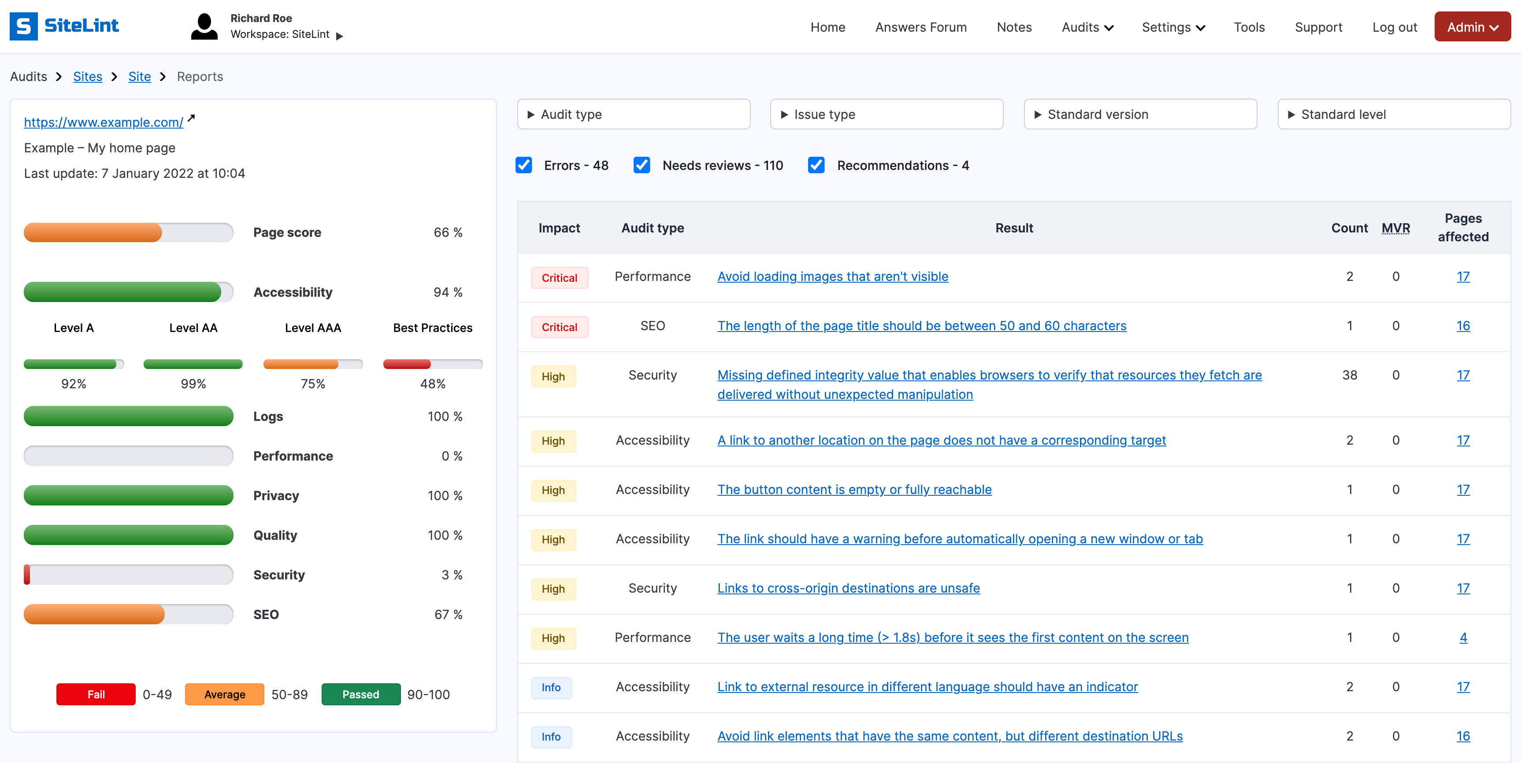The height and width of the screenshot is (763, 1521).
Task: Click the external link icon beside example.com URL
Action: click(x=191, y=119)
